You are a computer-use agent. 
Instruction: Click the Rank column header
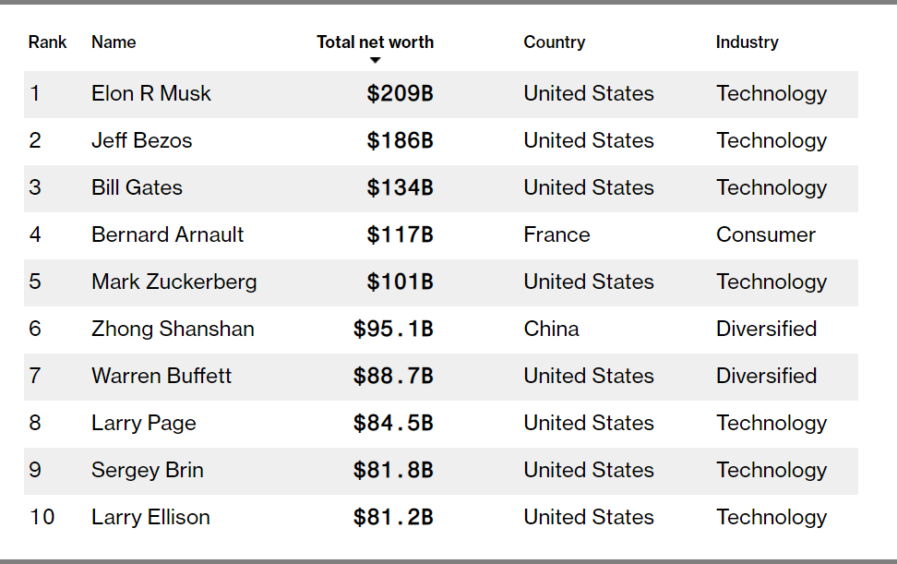point(47,42)
